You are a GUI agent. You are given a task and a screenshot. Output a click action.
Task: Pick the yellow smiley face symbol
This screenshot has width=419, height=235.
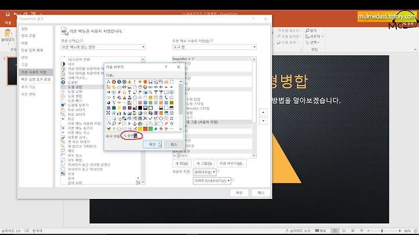[151, 98]
